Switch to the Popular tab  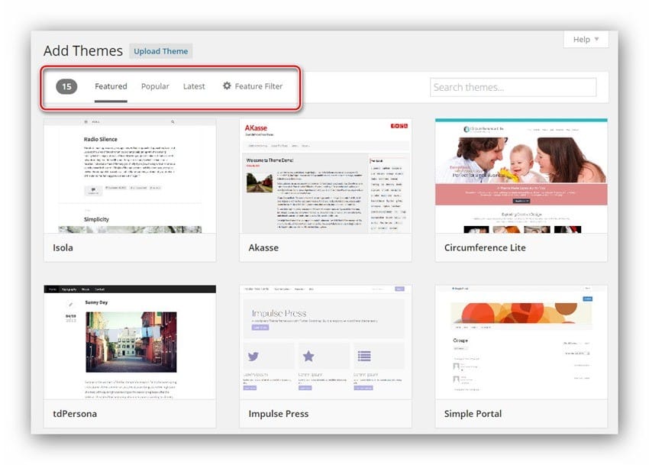tap(155, 86)
